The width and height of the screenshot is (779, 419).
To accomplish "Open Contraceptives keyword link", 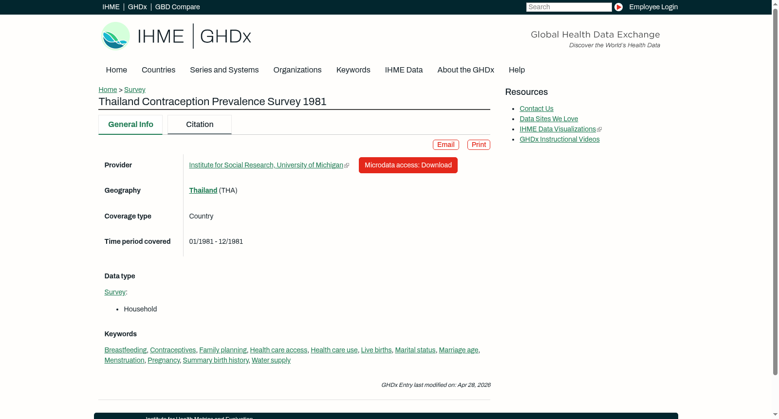I will click(x=173, y=350).
